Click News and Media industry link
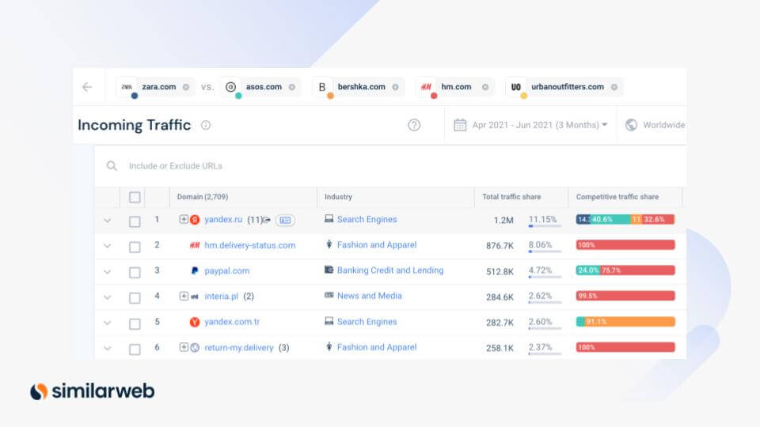760x427 pixels. tap(370, 296)
